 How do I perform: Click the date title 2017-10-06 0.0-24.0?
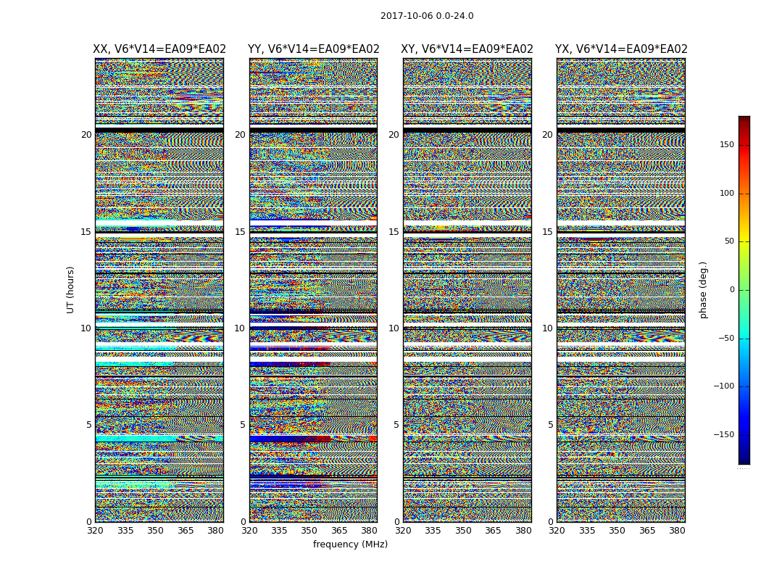point(427,16)
